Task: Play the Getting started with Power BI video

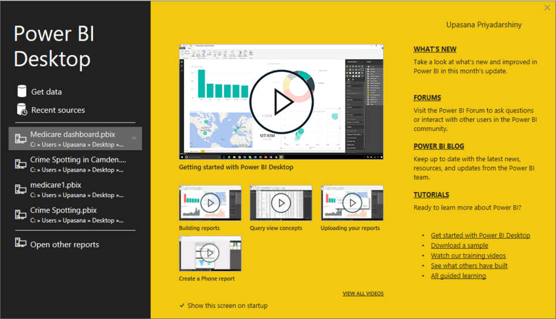Action: tap(281, 102)
